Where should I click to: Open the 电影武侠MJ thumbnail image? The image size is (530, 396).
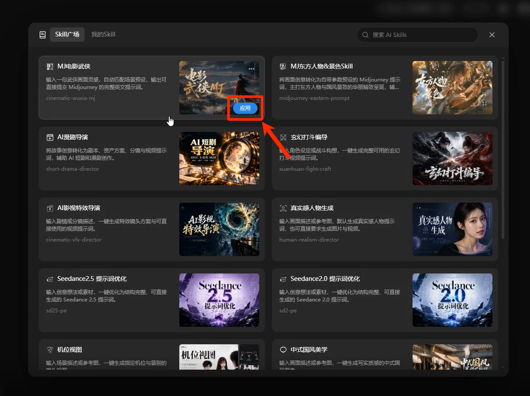(219, 88)
